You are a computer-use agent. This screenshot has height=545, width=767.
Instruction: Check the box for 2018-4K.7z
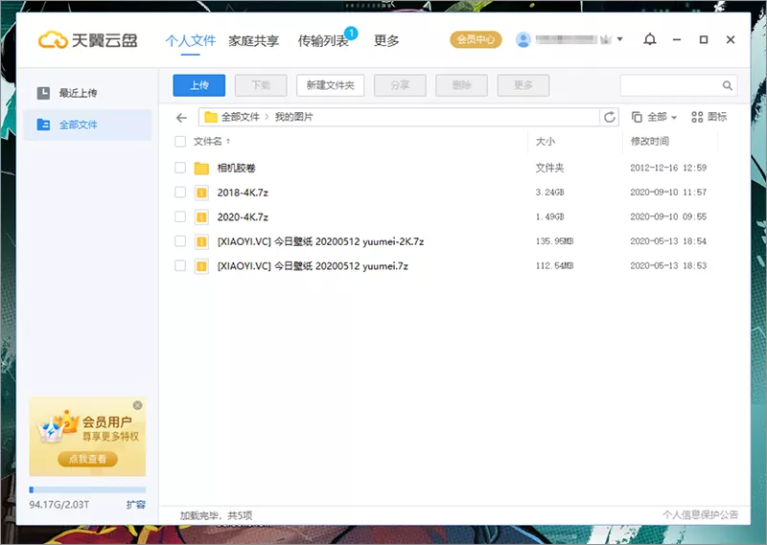(180, 193)
